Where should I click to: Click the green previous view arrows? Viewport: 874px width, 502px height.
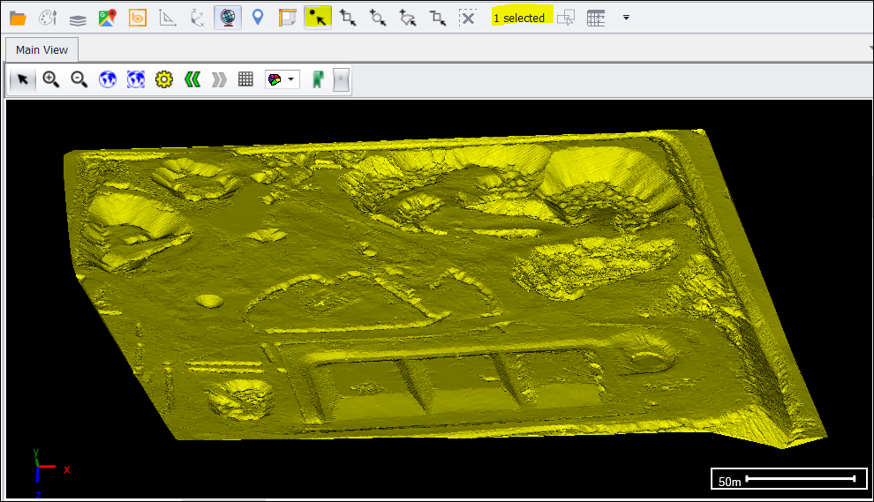(192, 79)
